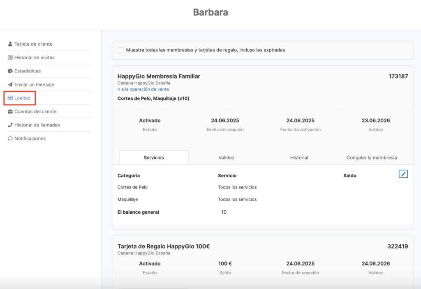
Task: Click gift card number 322419
Action: point(398,246)
